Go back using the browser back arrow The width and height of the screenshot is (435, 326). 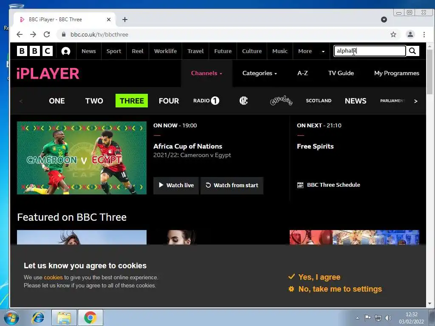point(20,34)
